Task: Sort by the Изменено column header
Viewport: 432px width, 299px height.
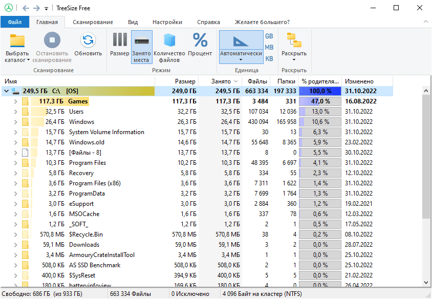Action: pos(359,81)
